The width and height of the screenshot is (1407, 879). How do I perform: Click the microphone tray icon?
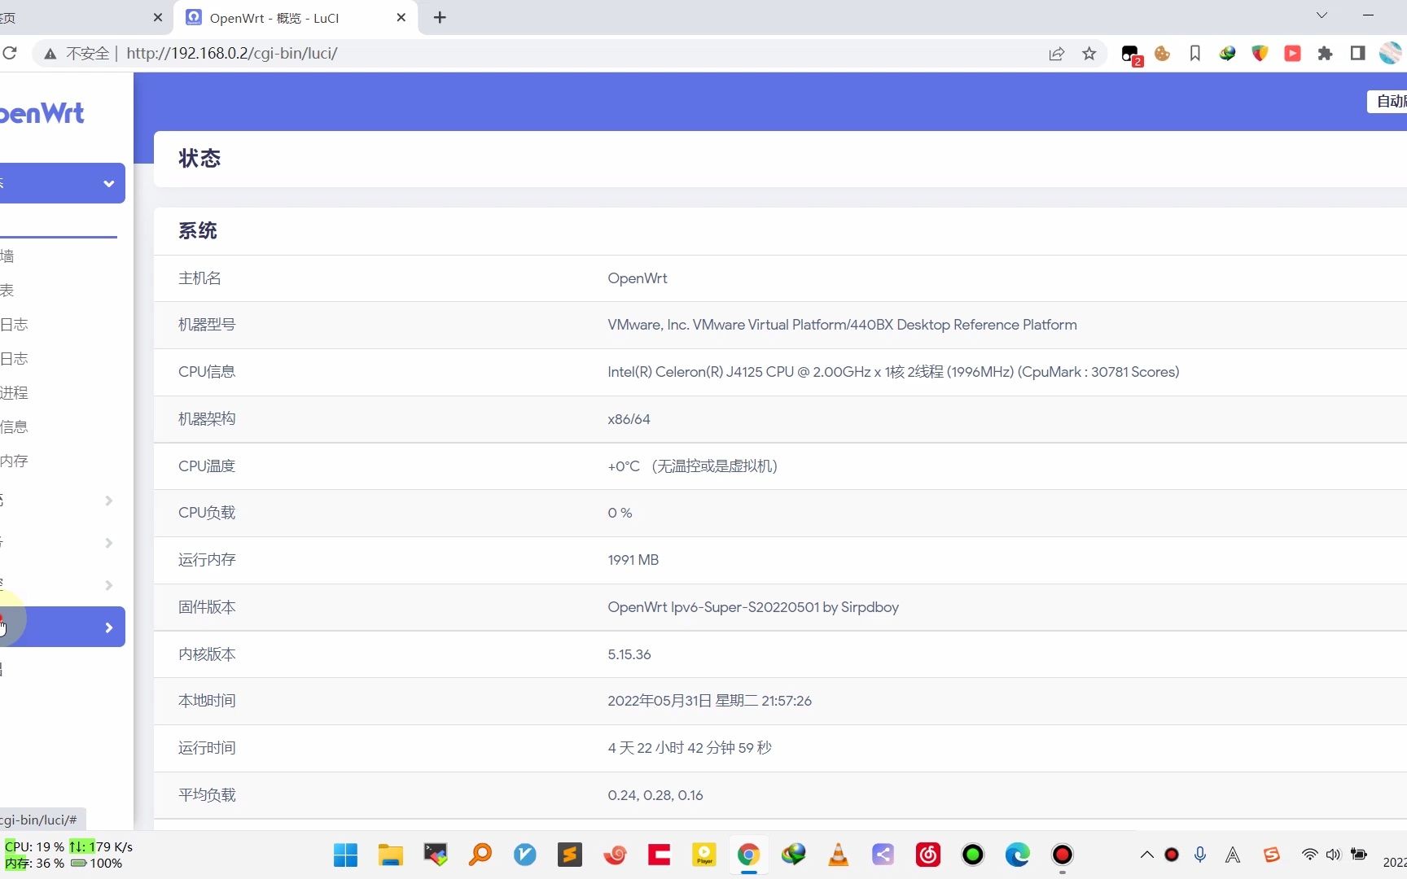tap(1199, 855)
